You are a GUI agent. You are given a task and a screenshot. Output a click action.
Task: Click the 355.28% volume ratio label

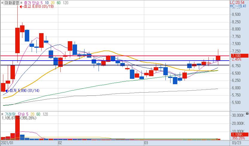coord(239,138)
